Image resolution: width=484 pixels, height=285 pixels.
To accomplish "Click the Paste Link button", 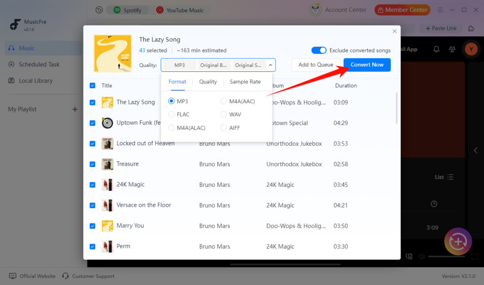I will pos(441,28).
